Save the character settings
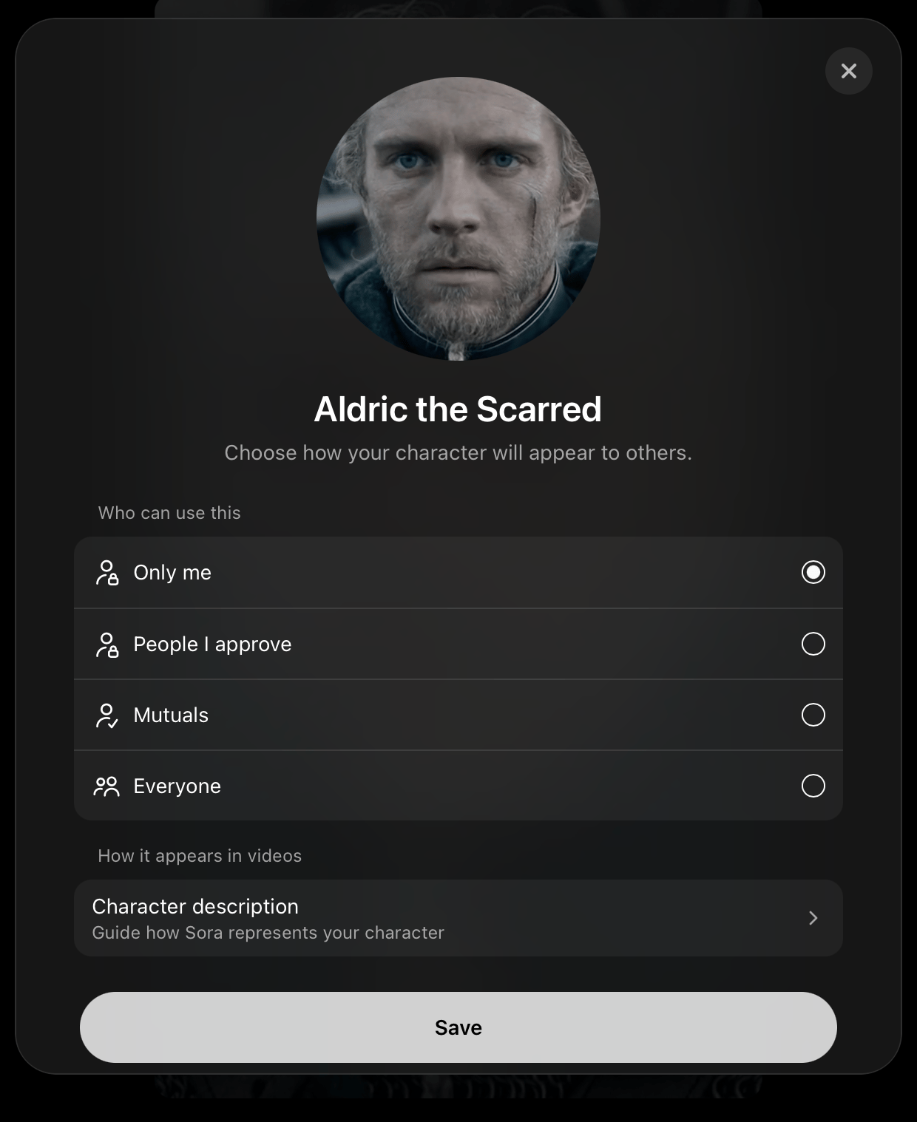Screen dimensions: 917x1122 [x=458, y=1027]
